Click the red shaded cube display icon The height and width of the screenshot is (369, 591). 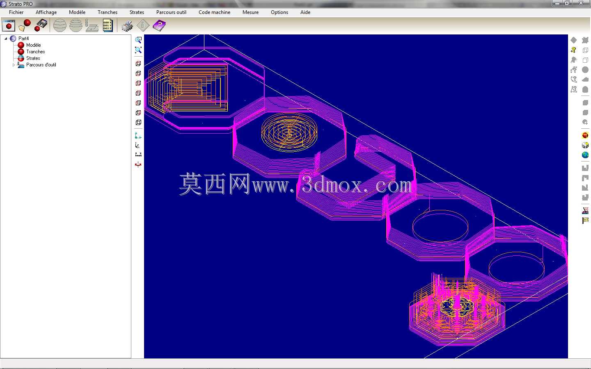[x=585, y=135]
